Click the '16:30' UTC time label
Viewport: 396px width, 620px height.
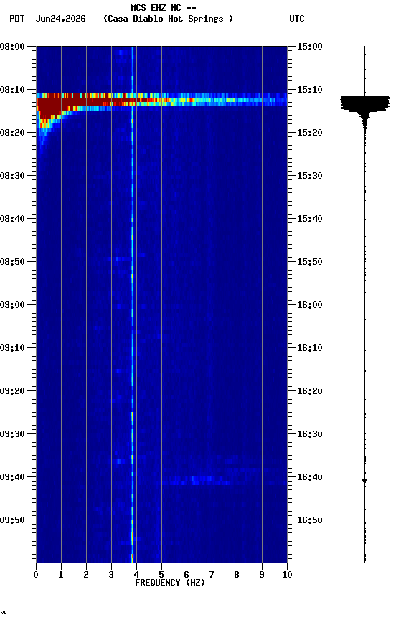[x=310, y=434]
